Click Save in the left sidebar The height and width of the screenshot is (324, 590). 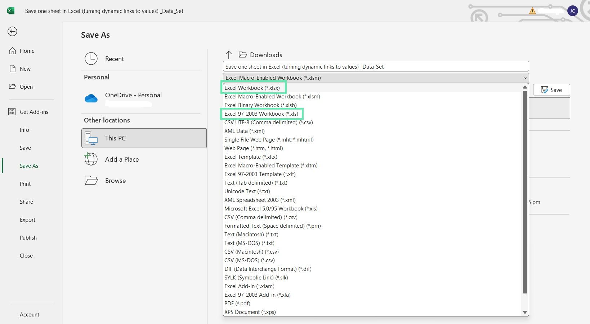[x=25, y=148]
